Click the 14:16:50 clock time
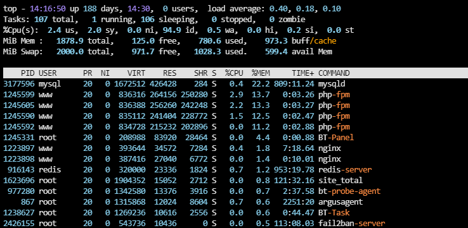The height and width of the screenshot is (228, 468). pyautogui.click(x=48, y=9)
